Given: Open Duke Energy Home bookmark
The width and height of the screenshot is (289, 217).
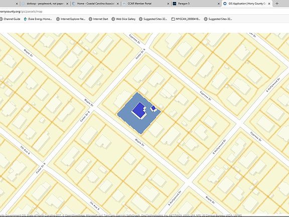Looking at the screenshot, I should [38, 19].
